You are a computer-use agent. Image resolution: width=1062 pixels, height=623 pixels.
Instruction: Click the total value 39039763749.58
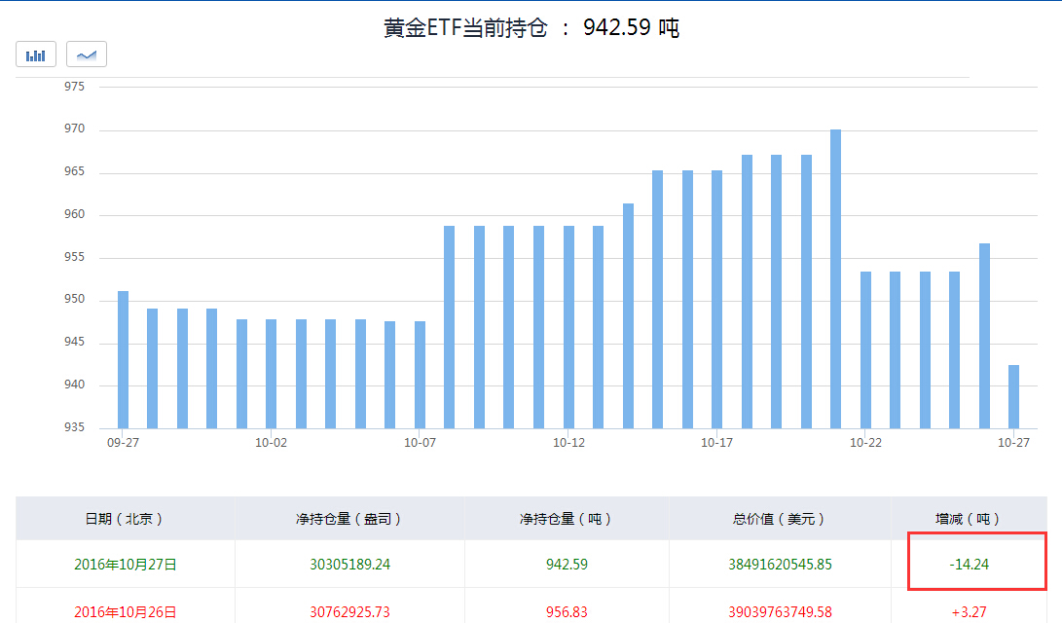pos(781,612)
